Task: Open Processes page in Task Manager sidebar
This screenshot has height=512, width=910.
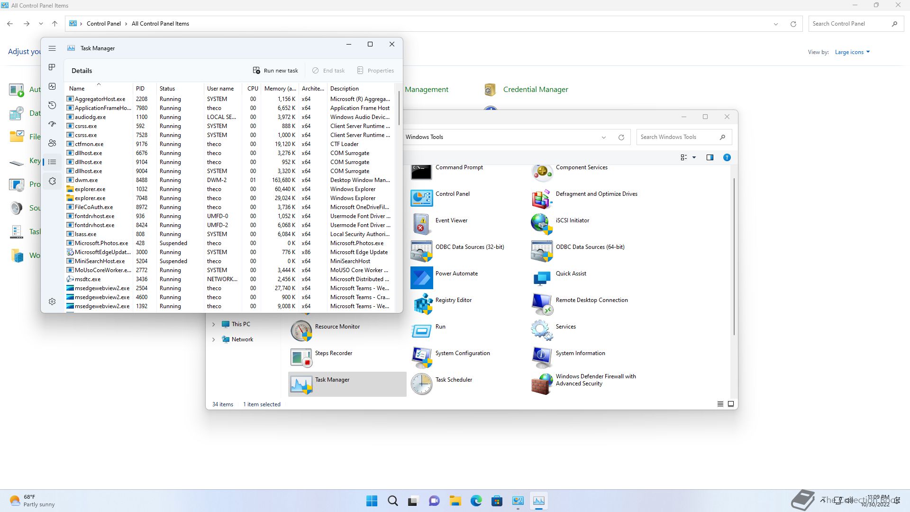Action: (52, 67)
